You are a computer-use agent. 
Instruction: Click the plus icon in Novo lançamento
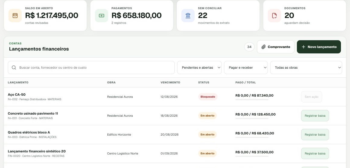point(303,47)
